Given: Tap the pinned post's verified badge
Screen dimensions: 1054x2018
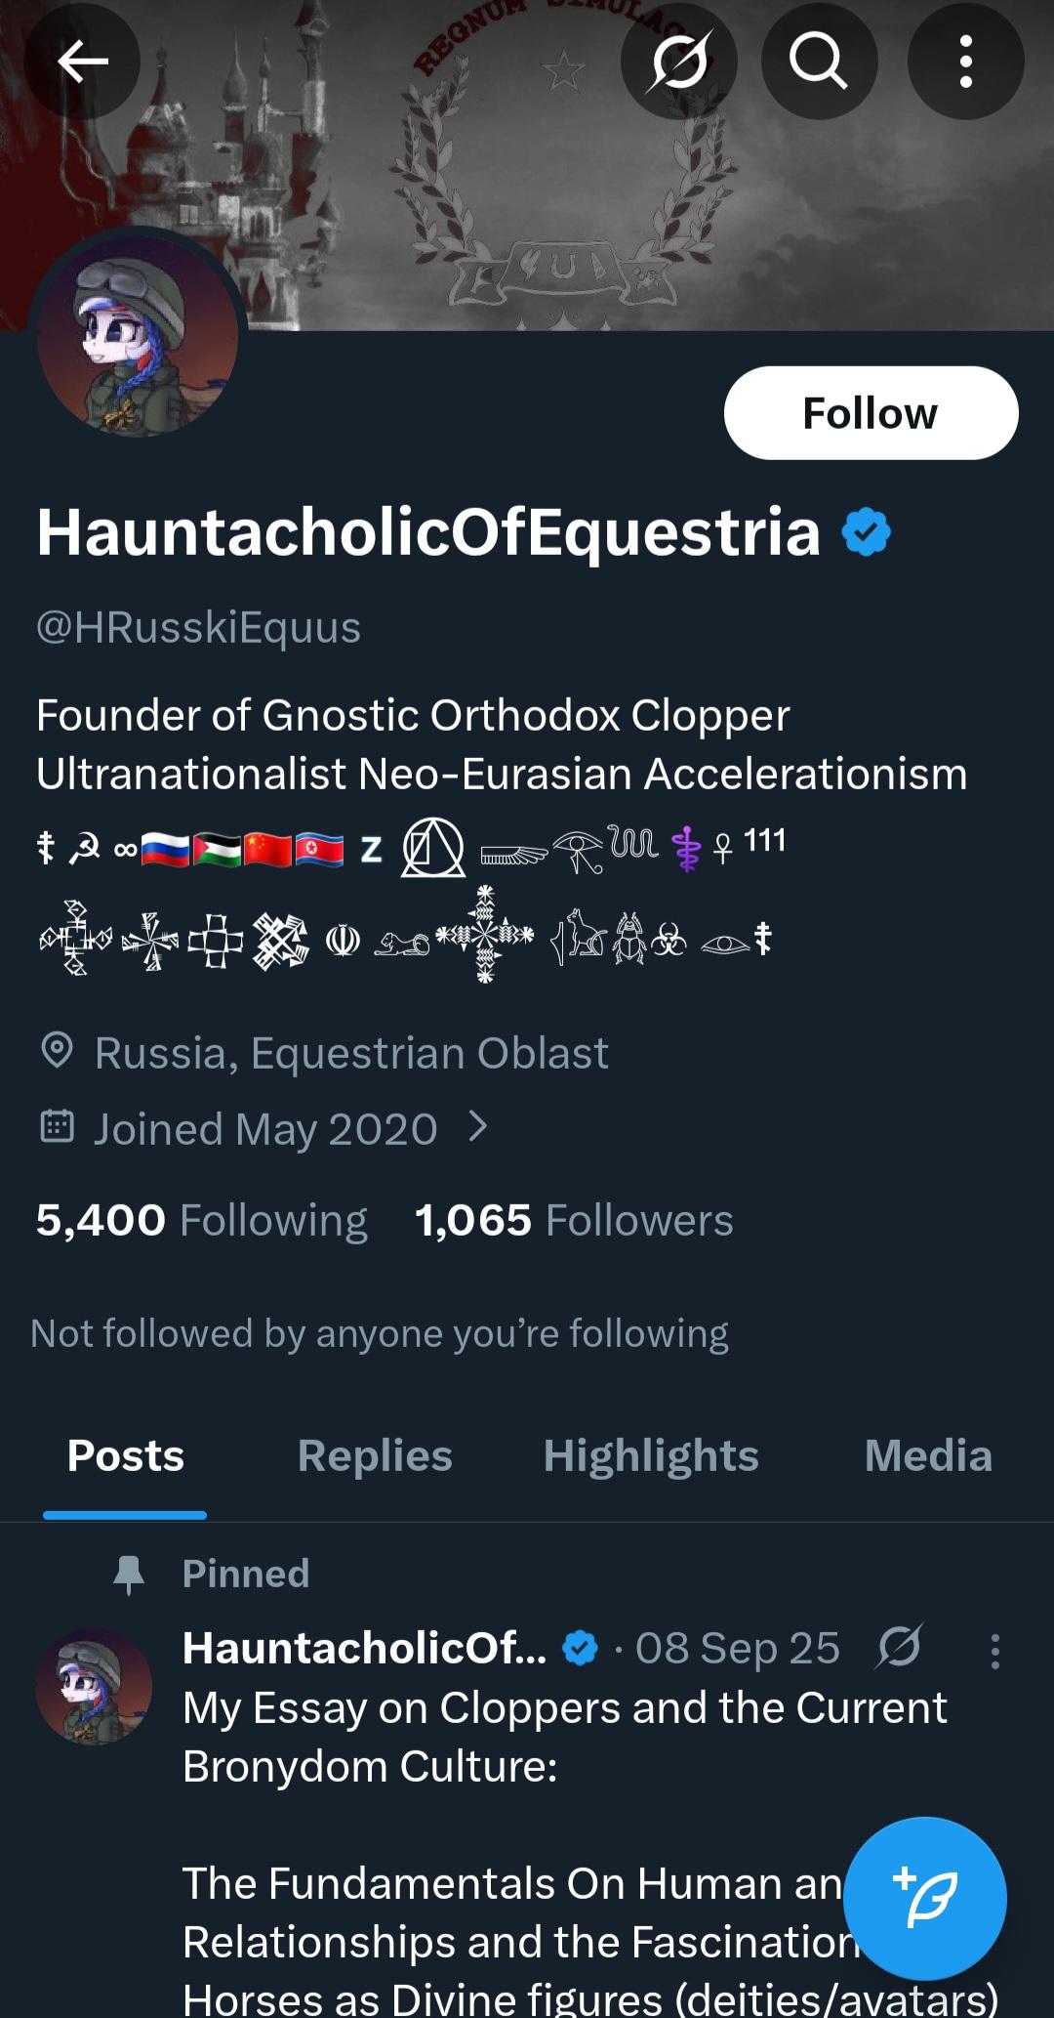Looking at the screenshot, I should point(581,1649).
